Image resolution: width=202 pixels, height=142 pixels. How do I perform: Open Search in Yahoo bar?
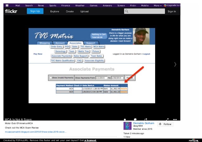click(x=29, y=6)
